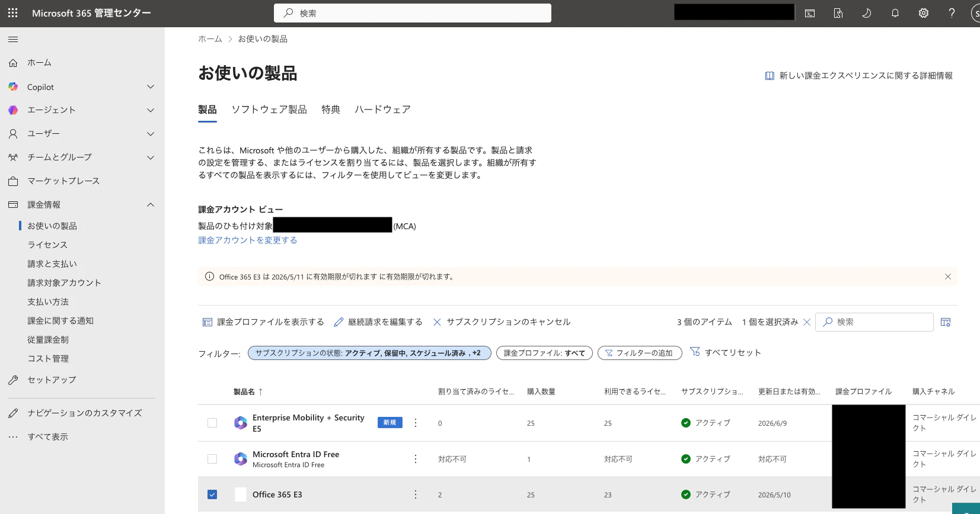Focus the product list 検索 field
This screenshot has width=980, height=514.
(874, 322)
